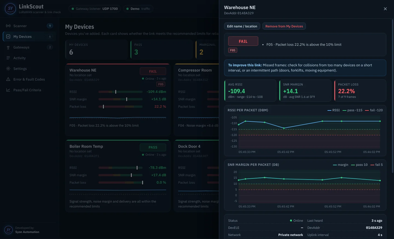This screenshot has height=239, width=394.
Task: Open the Compressor Room device card
Action: click(x=196, y=100)
